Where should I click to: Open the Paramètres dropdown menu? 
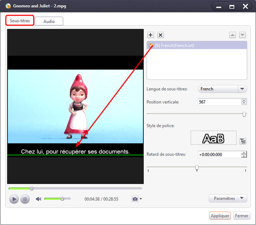tap(228, 199)
